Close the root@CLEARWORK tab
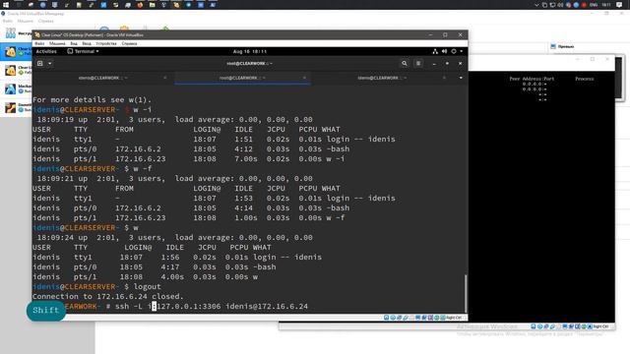 304,78
